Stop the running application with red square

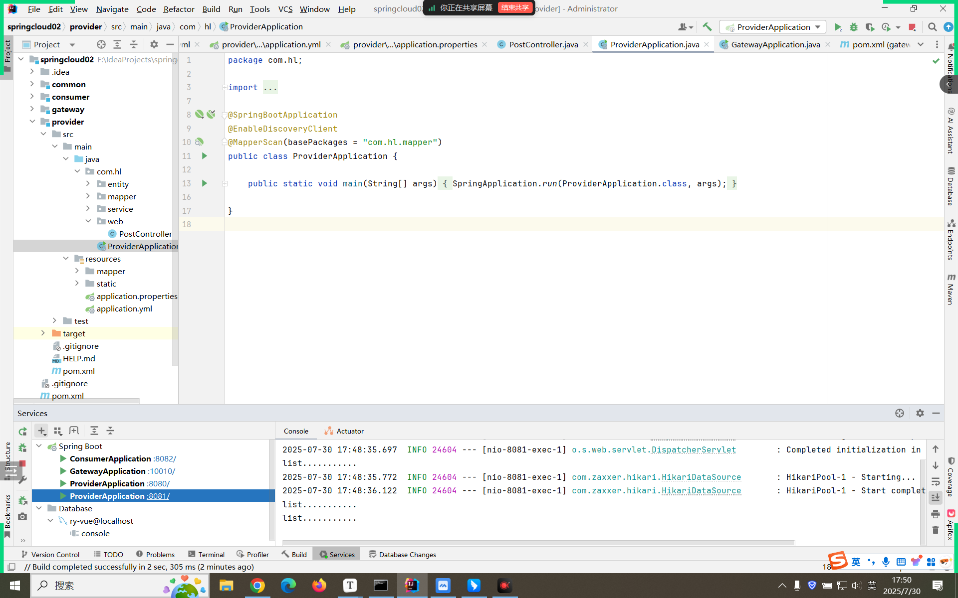click(912, 27)
